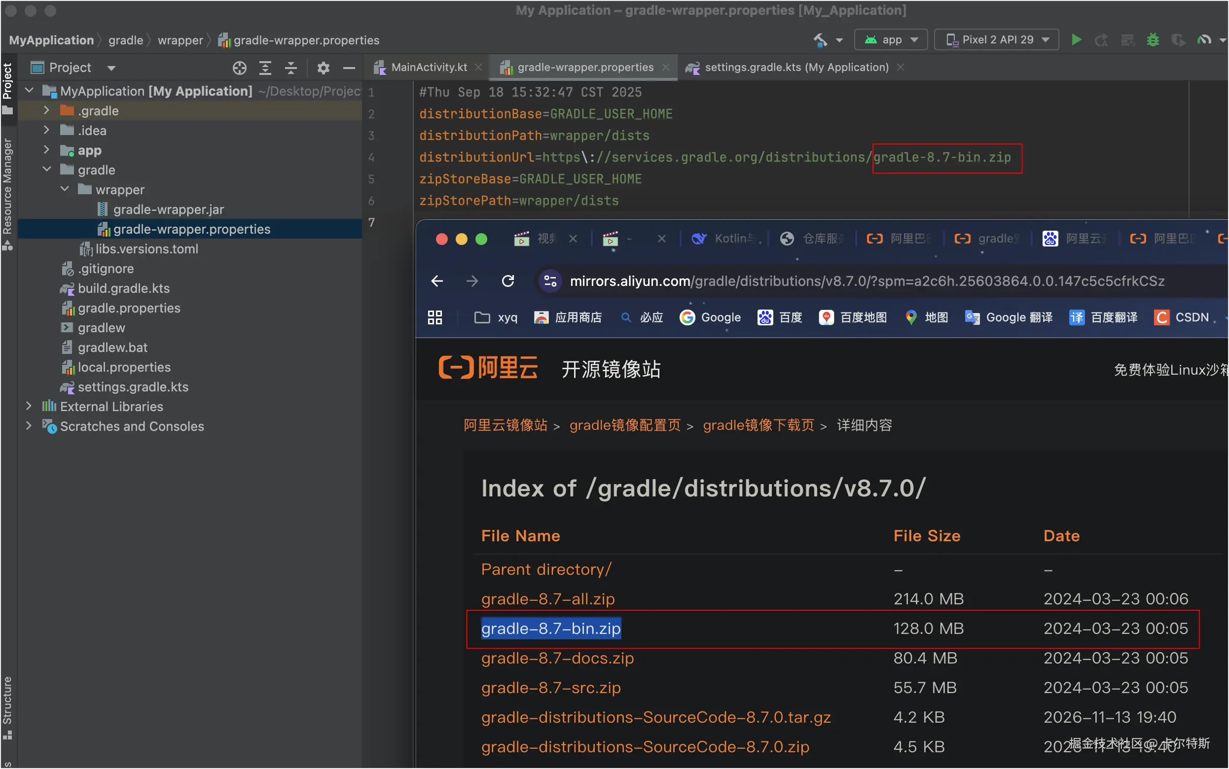Click the mirrors.aliyun.com address bar

click(865, 281)
